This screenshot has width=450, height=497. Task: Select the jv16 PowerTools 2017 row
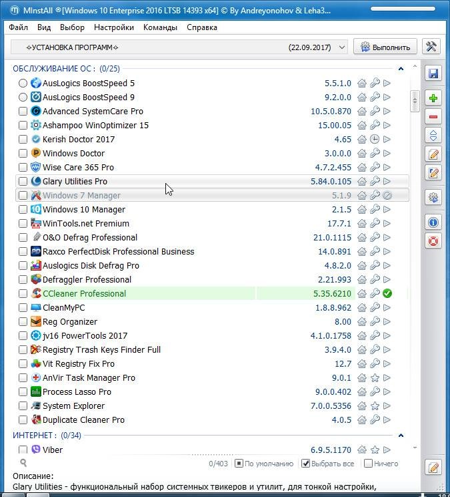click(212, 335)
